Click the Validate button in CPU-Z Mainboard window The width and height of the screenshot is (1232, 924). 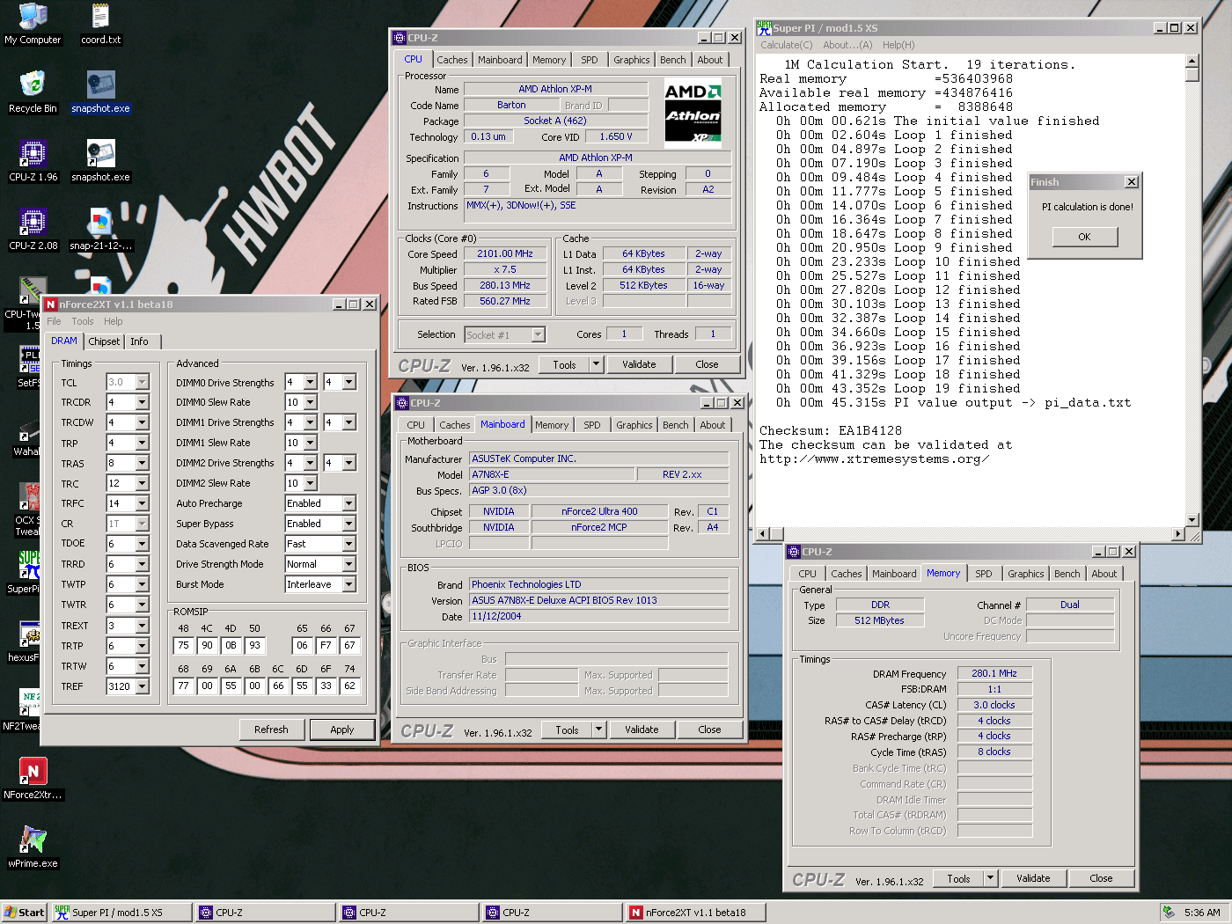coord(641,730)
